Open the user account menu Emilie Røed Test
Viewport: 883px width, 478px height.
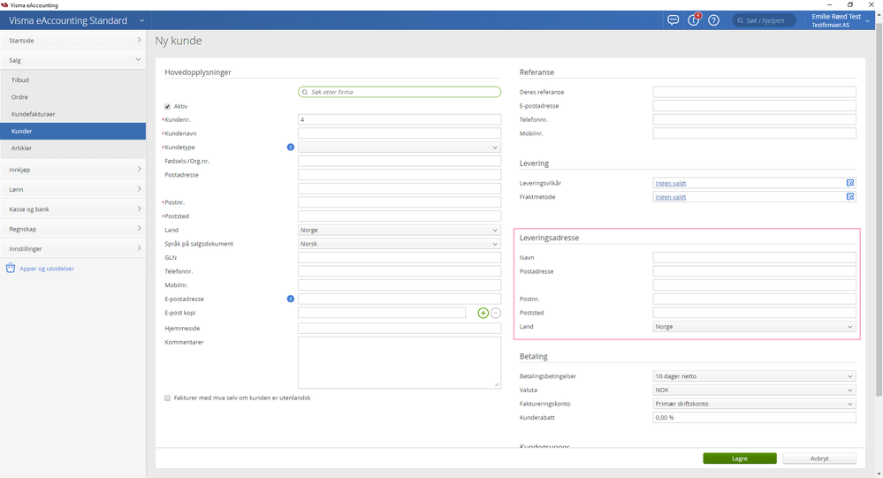(841, 20)
